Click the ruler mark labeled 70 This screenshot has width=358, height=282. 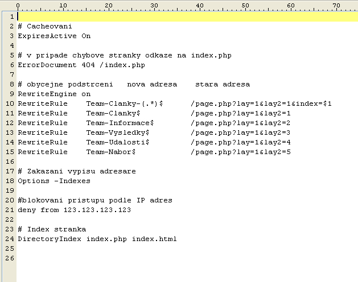(336, 6)
